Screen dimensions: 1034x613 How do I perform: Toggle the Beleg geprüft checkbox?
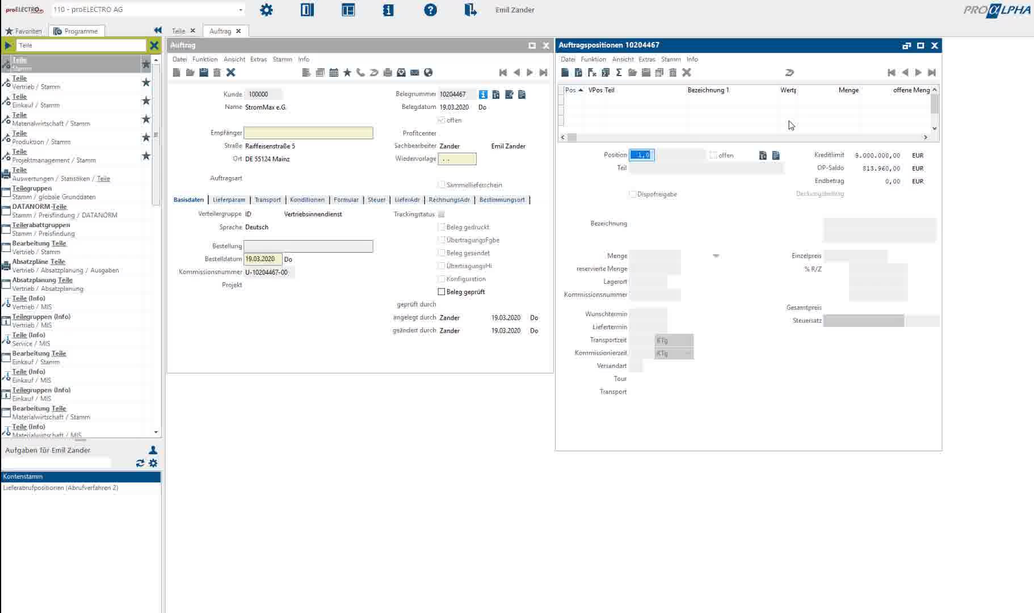pos(442,292)
